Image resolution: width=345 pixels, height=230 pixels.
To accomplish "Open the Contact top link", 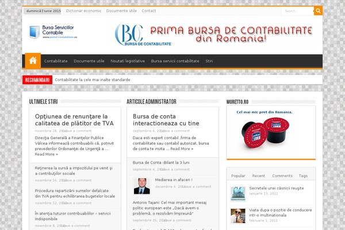I will [x=149, y=11].
